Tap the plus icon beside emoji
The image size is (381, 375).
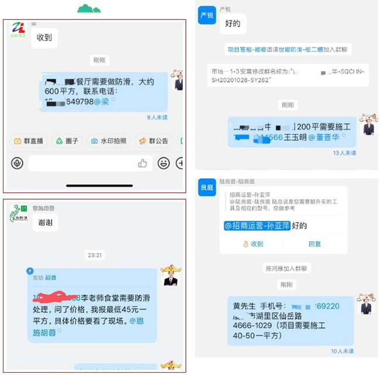click(179, 163)
